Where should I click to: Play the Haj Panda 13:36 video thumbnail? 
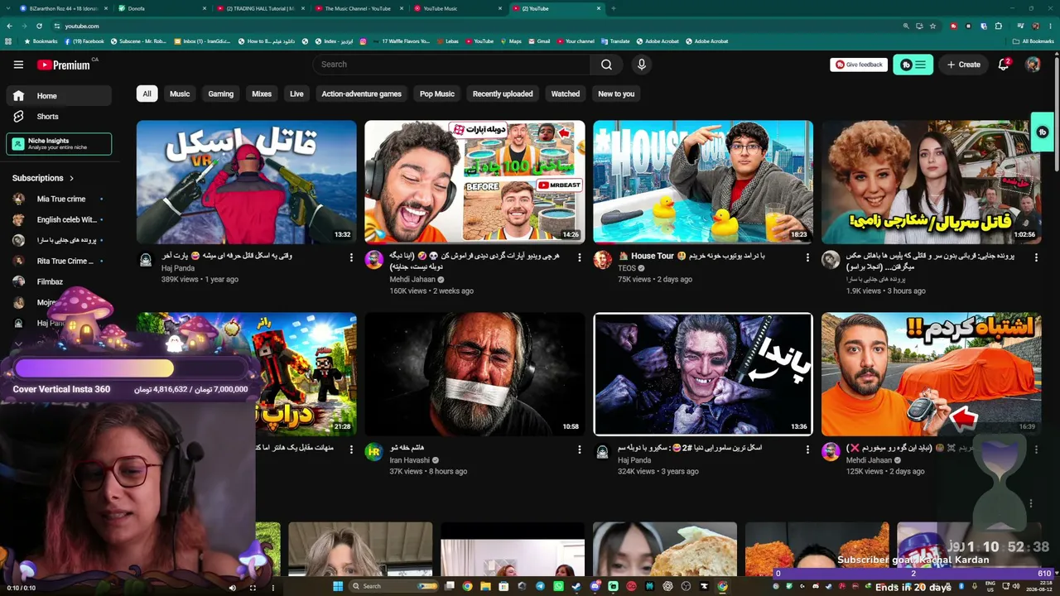tap(703, 374)
